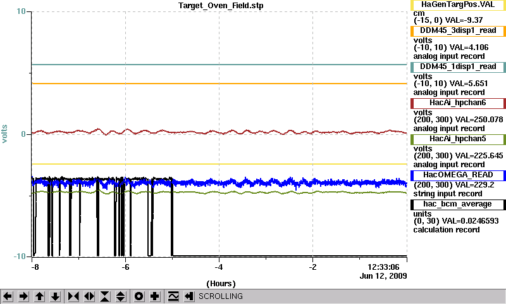Click the x-axis tick label -2
This screenshot has width=506, height=304.
(x=312, y=267)
